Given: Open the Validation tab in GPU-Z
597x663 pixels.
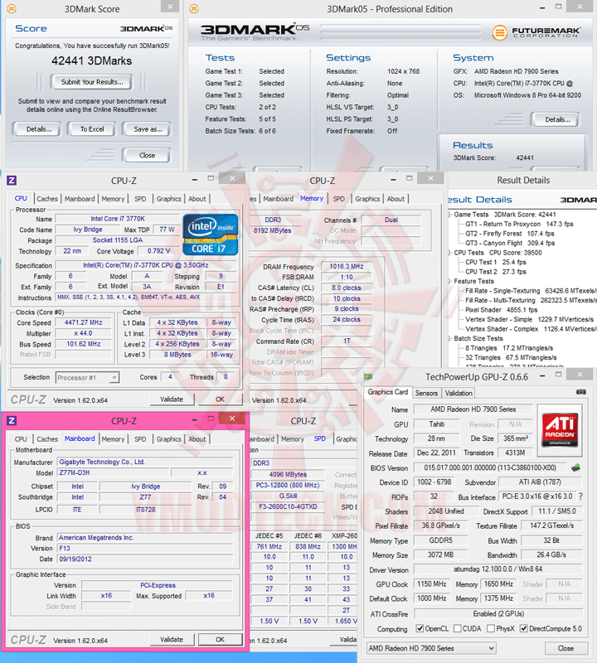Looking at the screenshot, I should click(459, 393).
